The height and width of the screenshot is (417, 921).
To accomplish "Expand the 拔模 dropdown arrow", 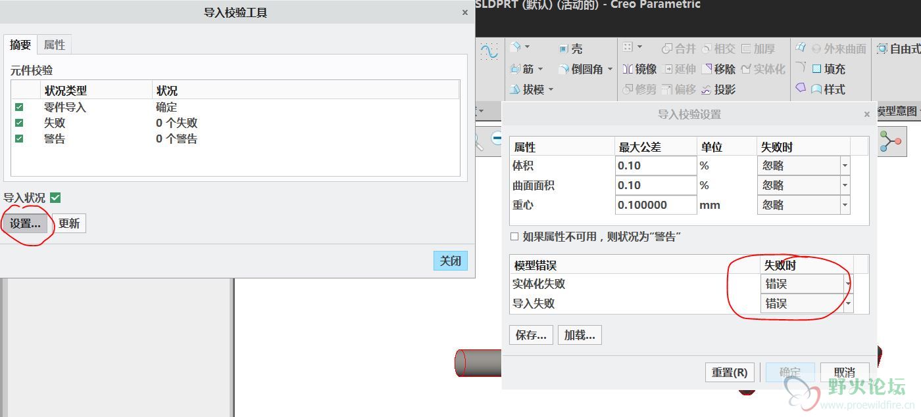I will 551,89.
